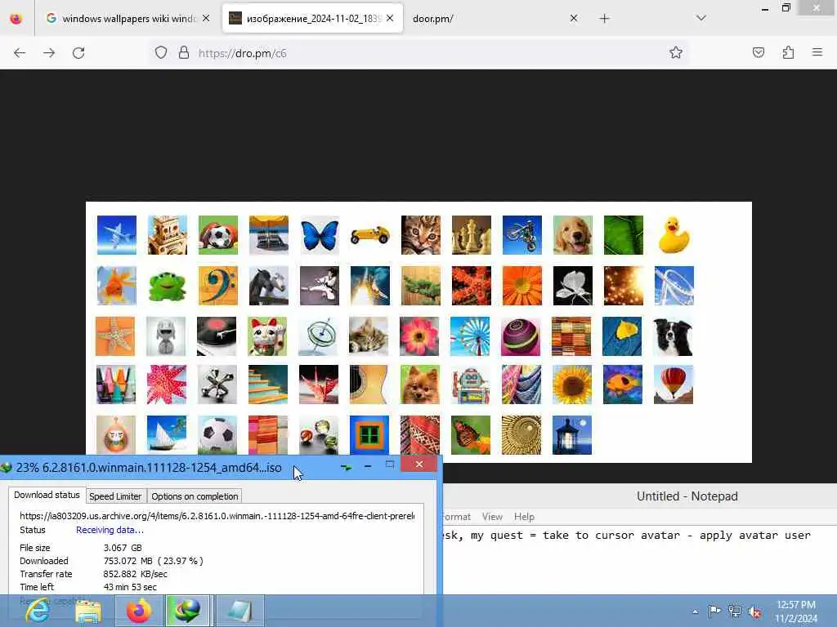This screenshot has height=627, width=837.
Task: Select the crayons avatar
Action: pos(115,385)
